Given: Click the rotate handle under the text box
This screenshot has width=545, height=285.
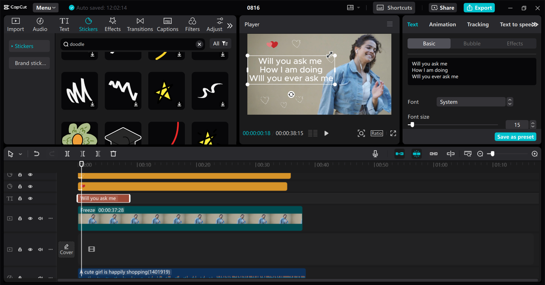Looking at the screenshot, I should (x=291, y=95).
